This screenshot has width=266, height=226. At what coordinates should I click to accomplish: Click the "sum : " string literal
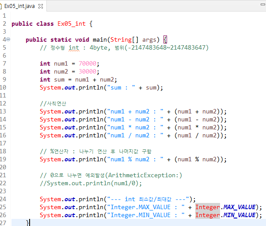121,87
